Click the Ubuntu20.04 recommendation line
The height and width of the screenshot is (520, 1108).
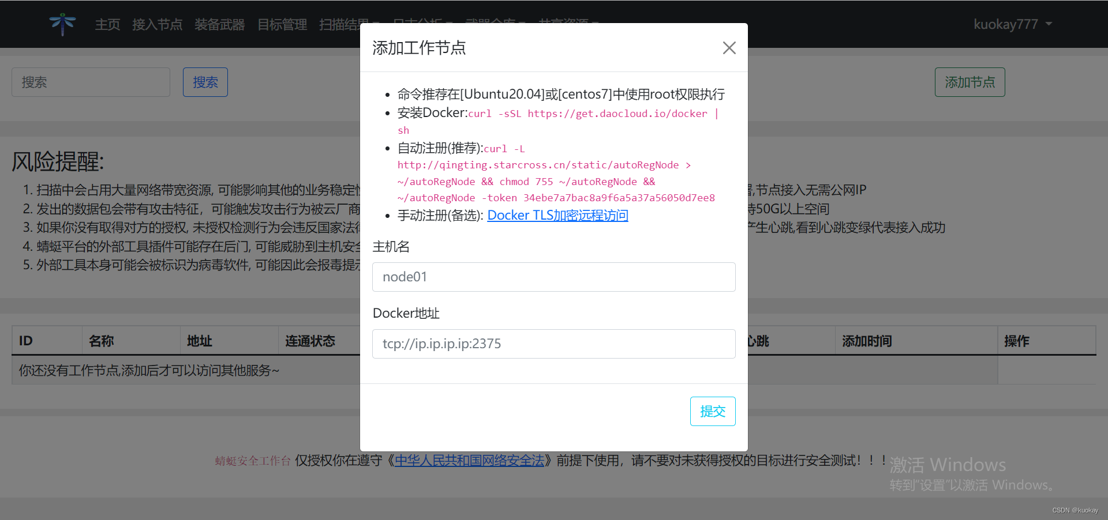pos(561,94)
